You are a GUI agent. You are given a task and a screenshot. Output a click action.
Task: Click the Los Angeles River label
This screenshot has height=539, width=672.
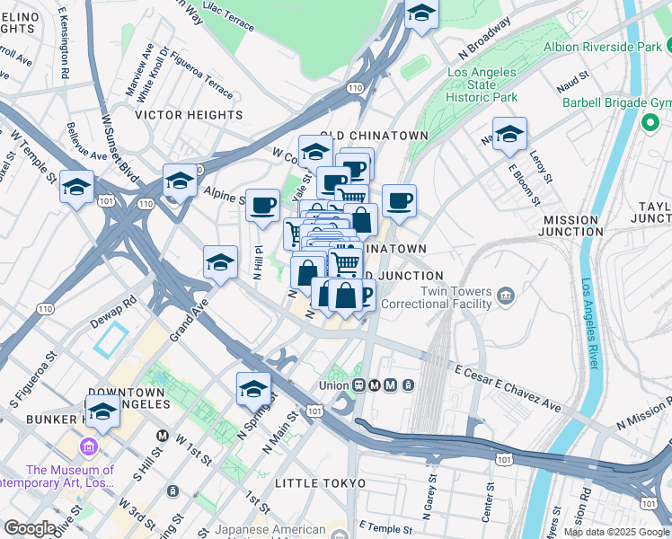click(589, 323)
